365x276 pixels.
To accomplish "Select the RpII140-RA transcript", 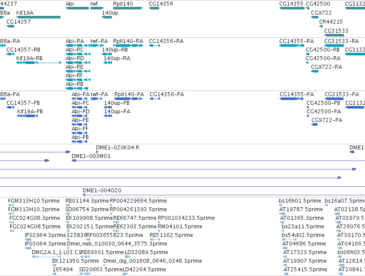I will (x=128, y=45).
